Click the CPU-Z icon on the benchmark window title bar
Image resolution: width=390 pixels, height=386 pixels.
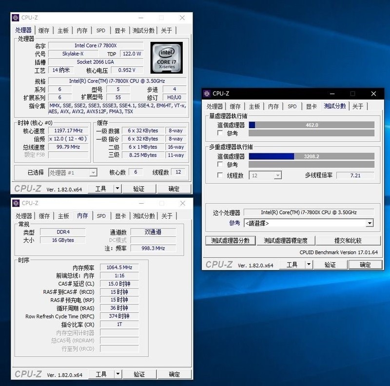tap(206, 93)
